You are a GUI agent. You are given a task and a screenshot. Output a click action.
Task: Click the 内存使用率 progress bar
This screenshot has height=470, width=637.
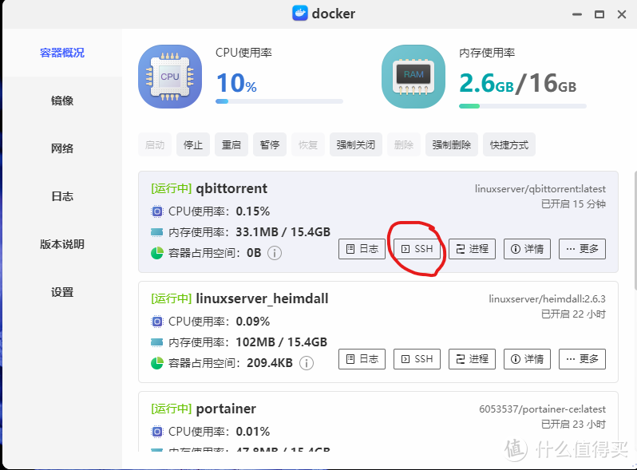(x=523, y=106)
